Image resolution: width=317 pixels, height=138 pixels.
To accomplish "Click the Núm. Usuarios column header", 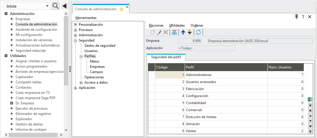I will click(286, 67).
